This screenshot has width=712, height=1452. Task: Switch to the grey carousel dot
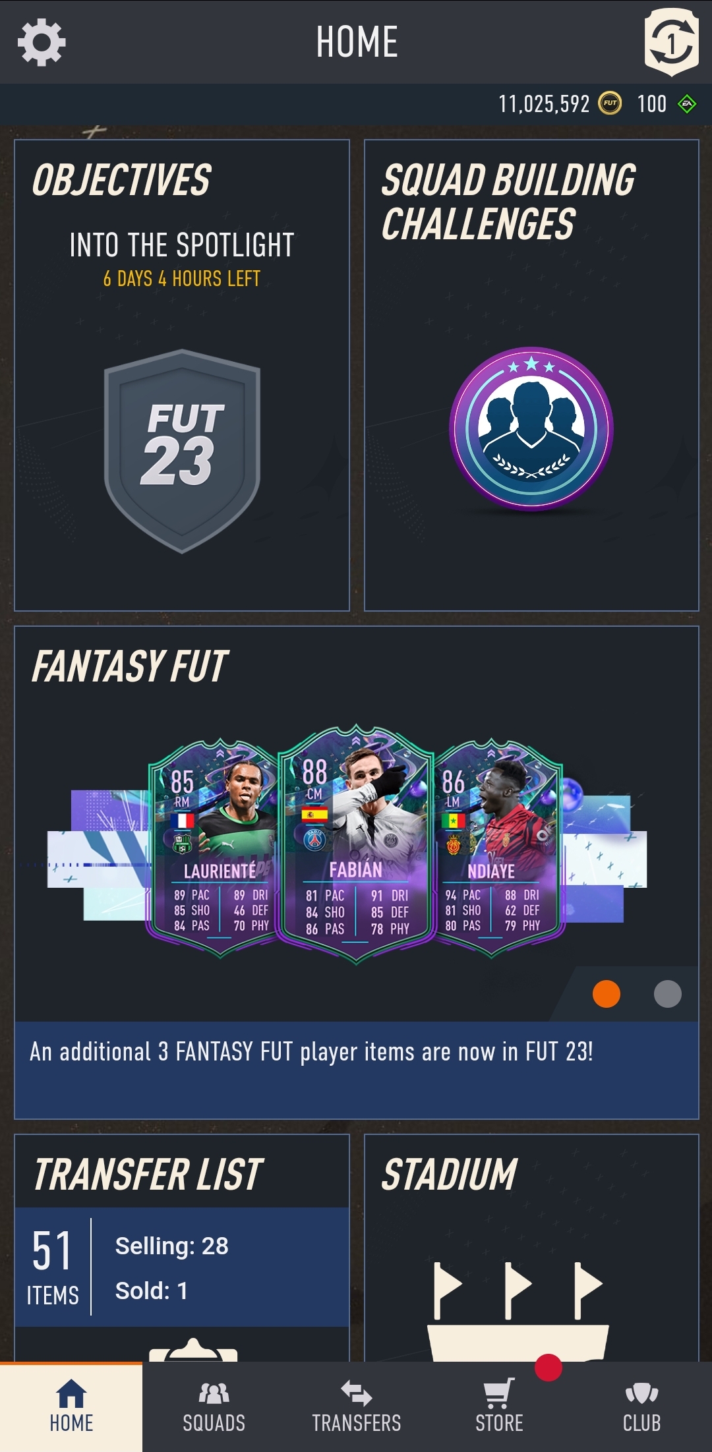pos(668,994)
